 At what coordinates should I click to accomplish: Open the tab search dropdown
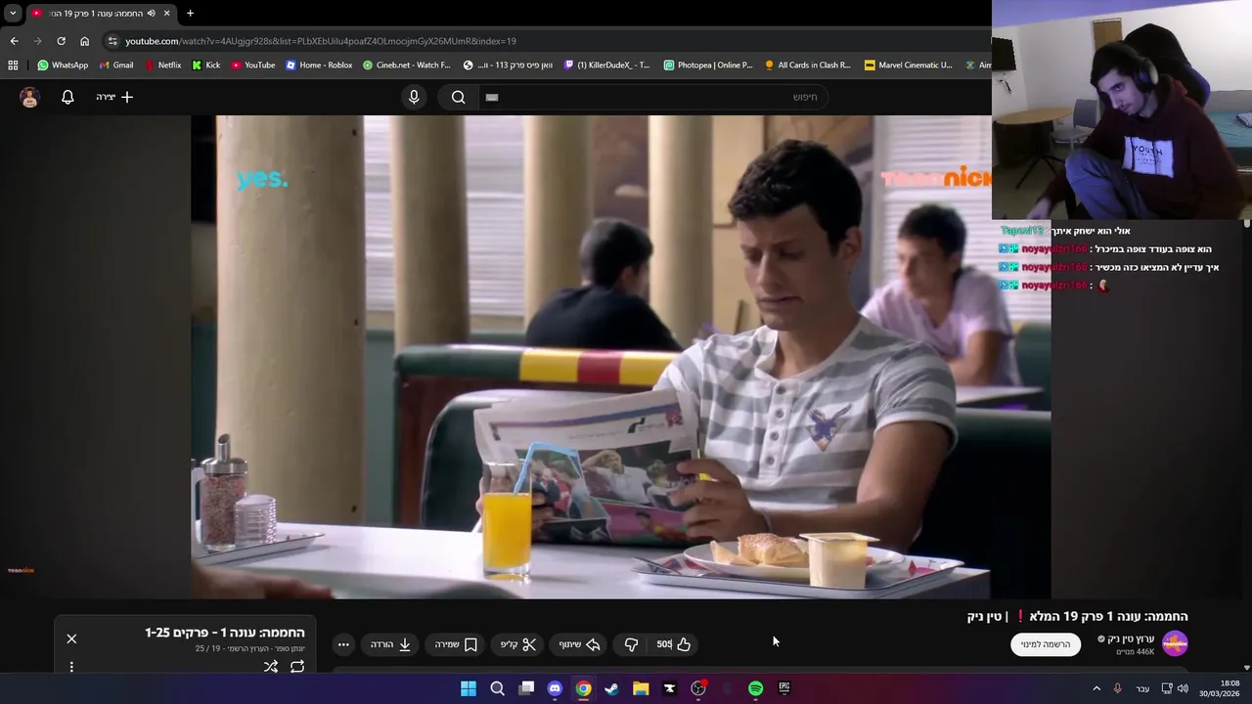coord(12,14)
